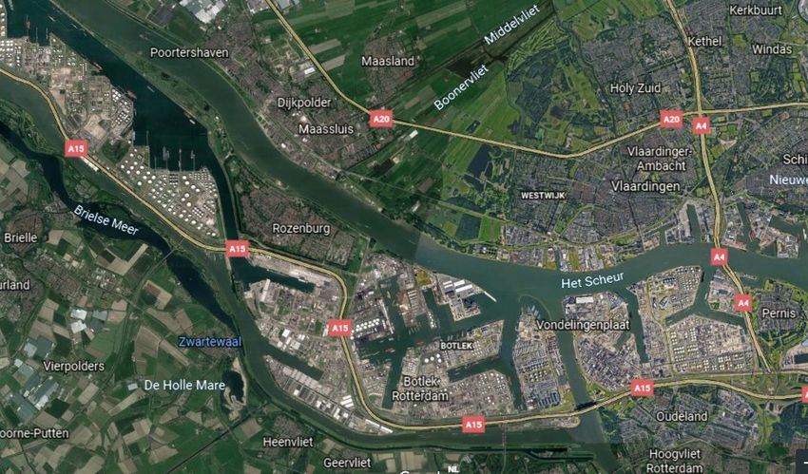Select the Hoogvliet Rotterdam label
This screenshot has width=808, height=474.
tap(675, 461)
